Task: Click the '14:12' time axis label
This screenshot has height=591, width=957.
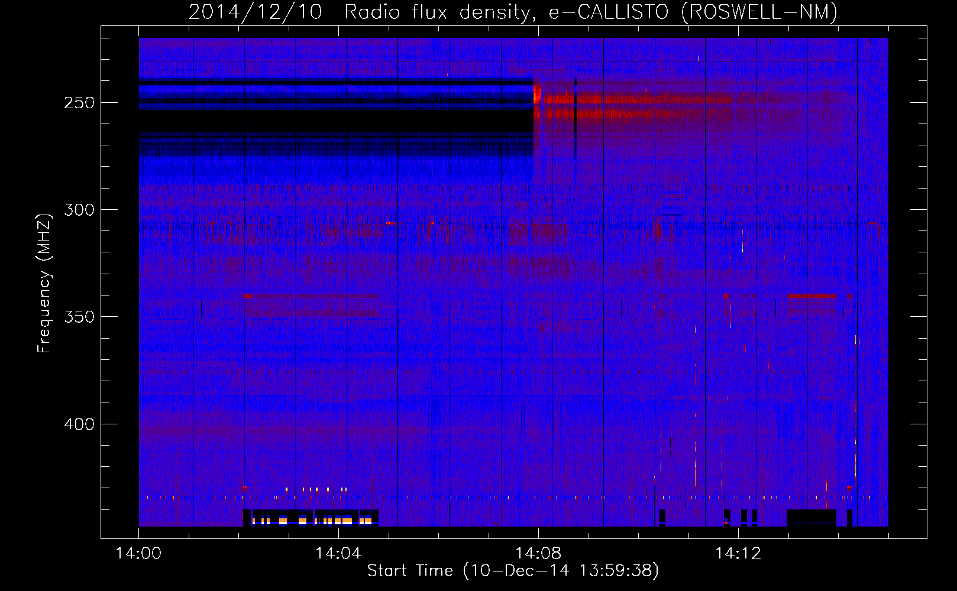Action: click(738, 554)
